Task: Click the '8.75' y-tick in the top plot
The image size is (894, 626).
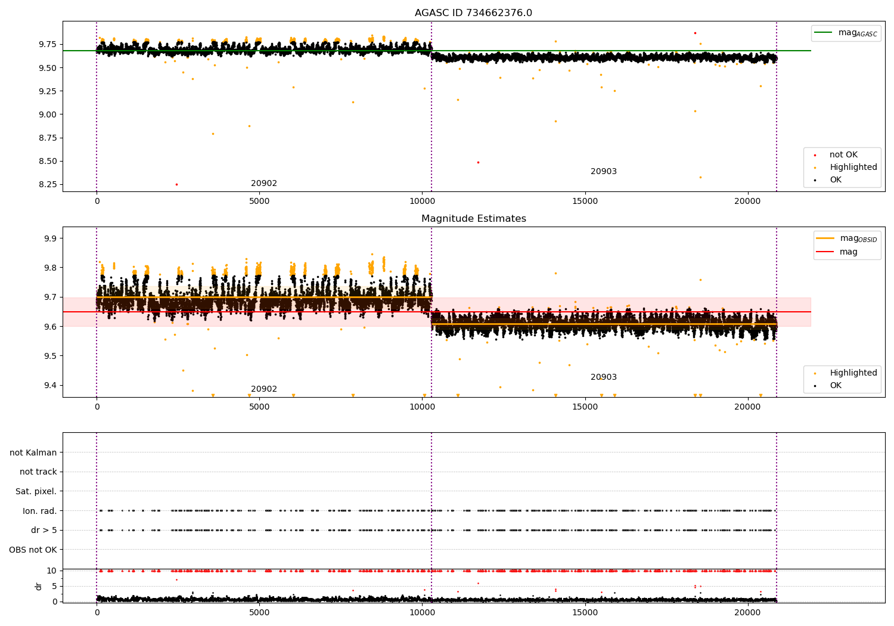Action: (48, 138)
